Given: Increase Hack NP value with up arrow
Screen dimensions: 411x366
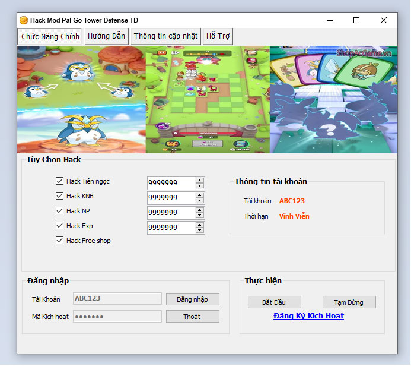Looking at the screenshot, I should [200, 210].
